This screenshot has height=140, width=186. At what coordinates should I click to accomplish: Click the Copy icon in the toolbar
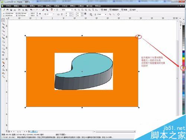tap(23, 10)
